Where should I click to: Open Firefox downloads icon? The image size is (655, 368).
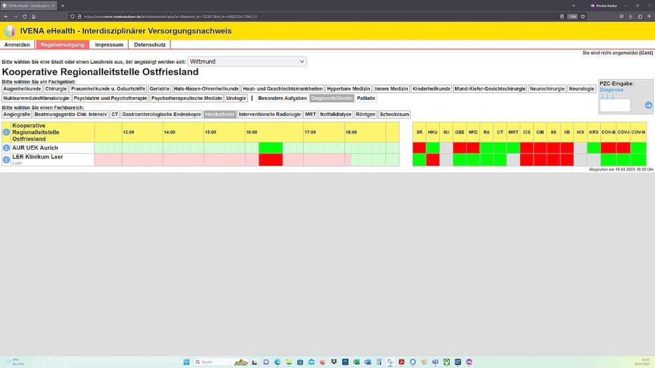click(631, 17)
